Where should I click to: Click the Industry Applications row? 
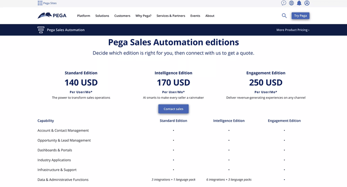point(173,160)
